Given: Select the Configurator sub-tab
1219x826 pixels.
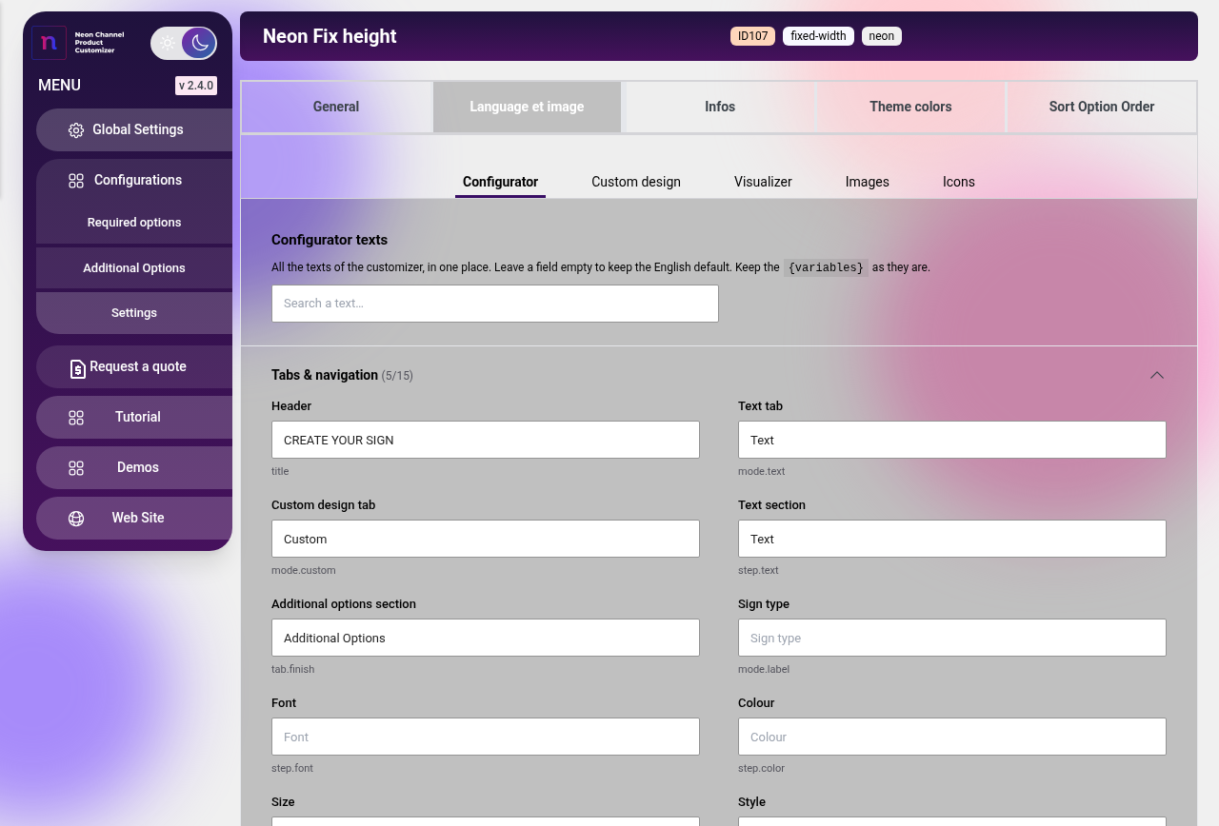Looking at the screenshot, I should tap(500, 182).
